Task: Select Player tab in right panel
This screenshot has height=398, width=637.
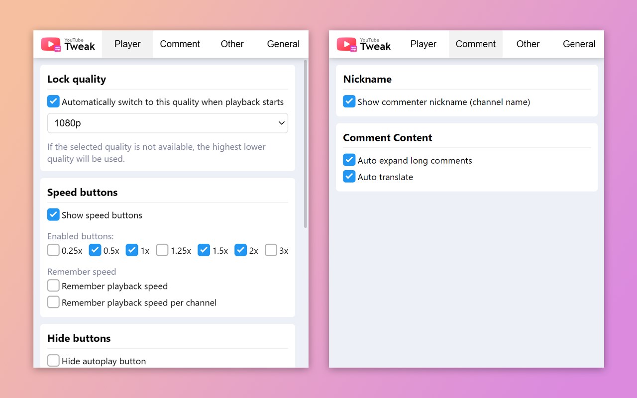Action: click(423, 44)
